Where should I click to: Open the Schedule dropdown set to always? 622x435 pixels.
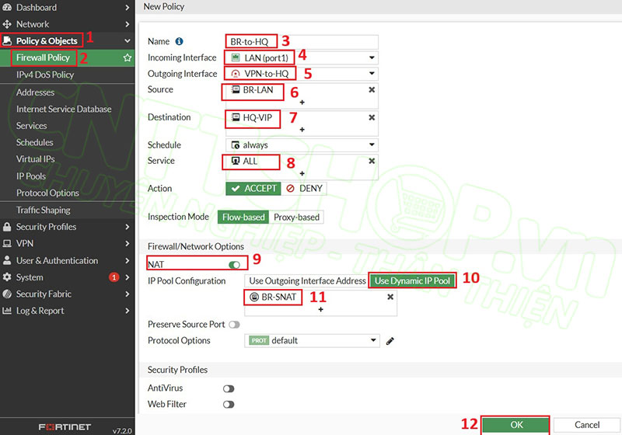pyautogui.click(x=372, y=145)
